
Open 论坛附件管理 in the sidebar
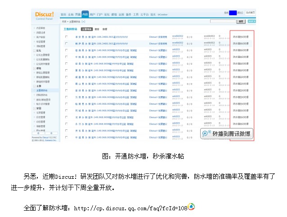43,64
